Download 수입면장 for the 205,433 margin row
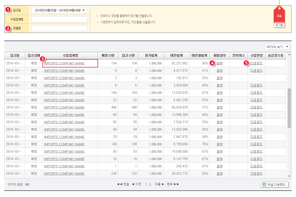Image resolution: width=296 pixels, height=197 pixels. pos(256,166)
